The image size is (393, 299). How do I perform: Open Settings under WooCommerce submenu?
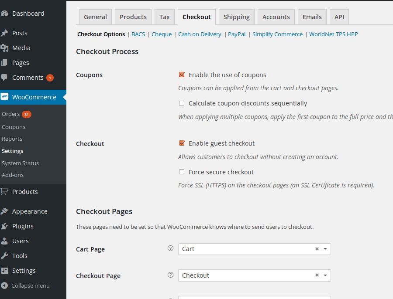coord(13,151)
